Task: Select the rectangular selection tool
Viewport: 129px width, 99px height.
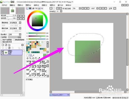Action: coord(28,55)
